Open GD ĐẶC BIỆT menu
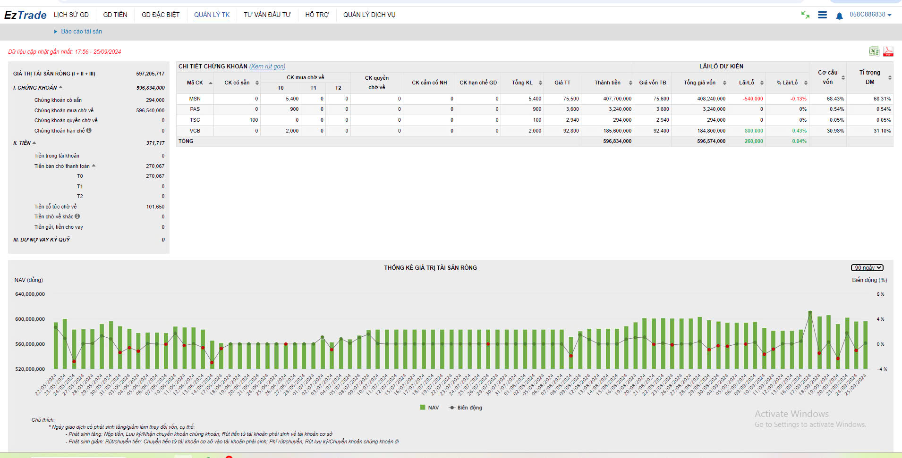The image size is (902, 458). point(161,15)
